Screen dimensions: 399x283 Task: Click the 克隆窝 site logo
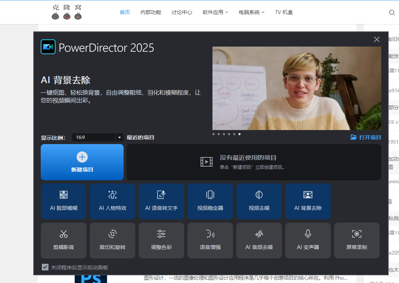click(67, 12)
